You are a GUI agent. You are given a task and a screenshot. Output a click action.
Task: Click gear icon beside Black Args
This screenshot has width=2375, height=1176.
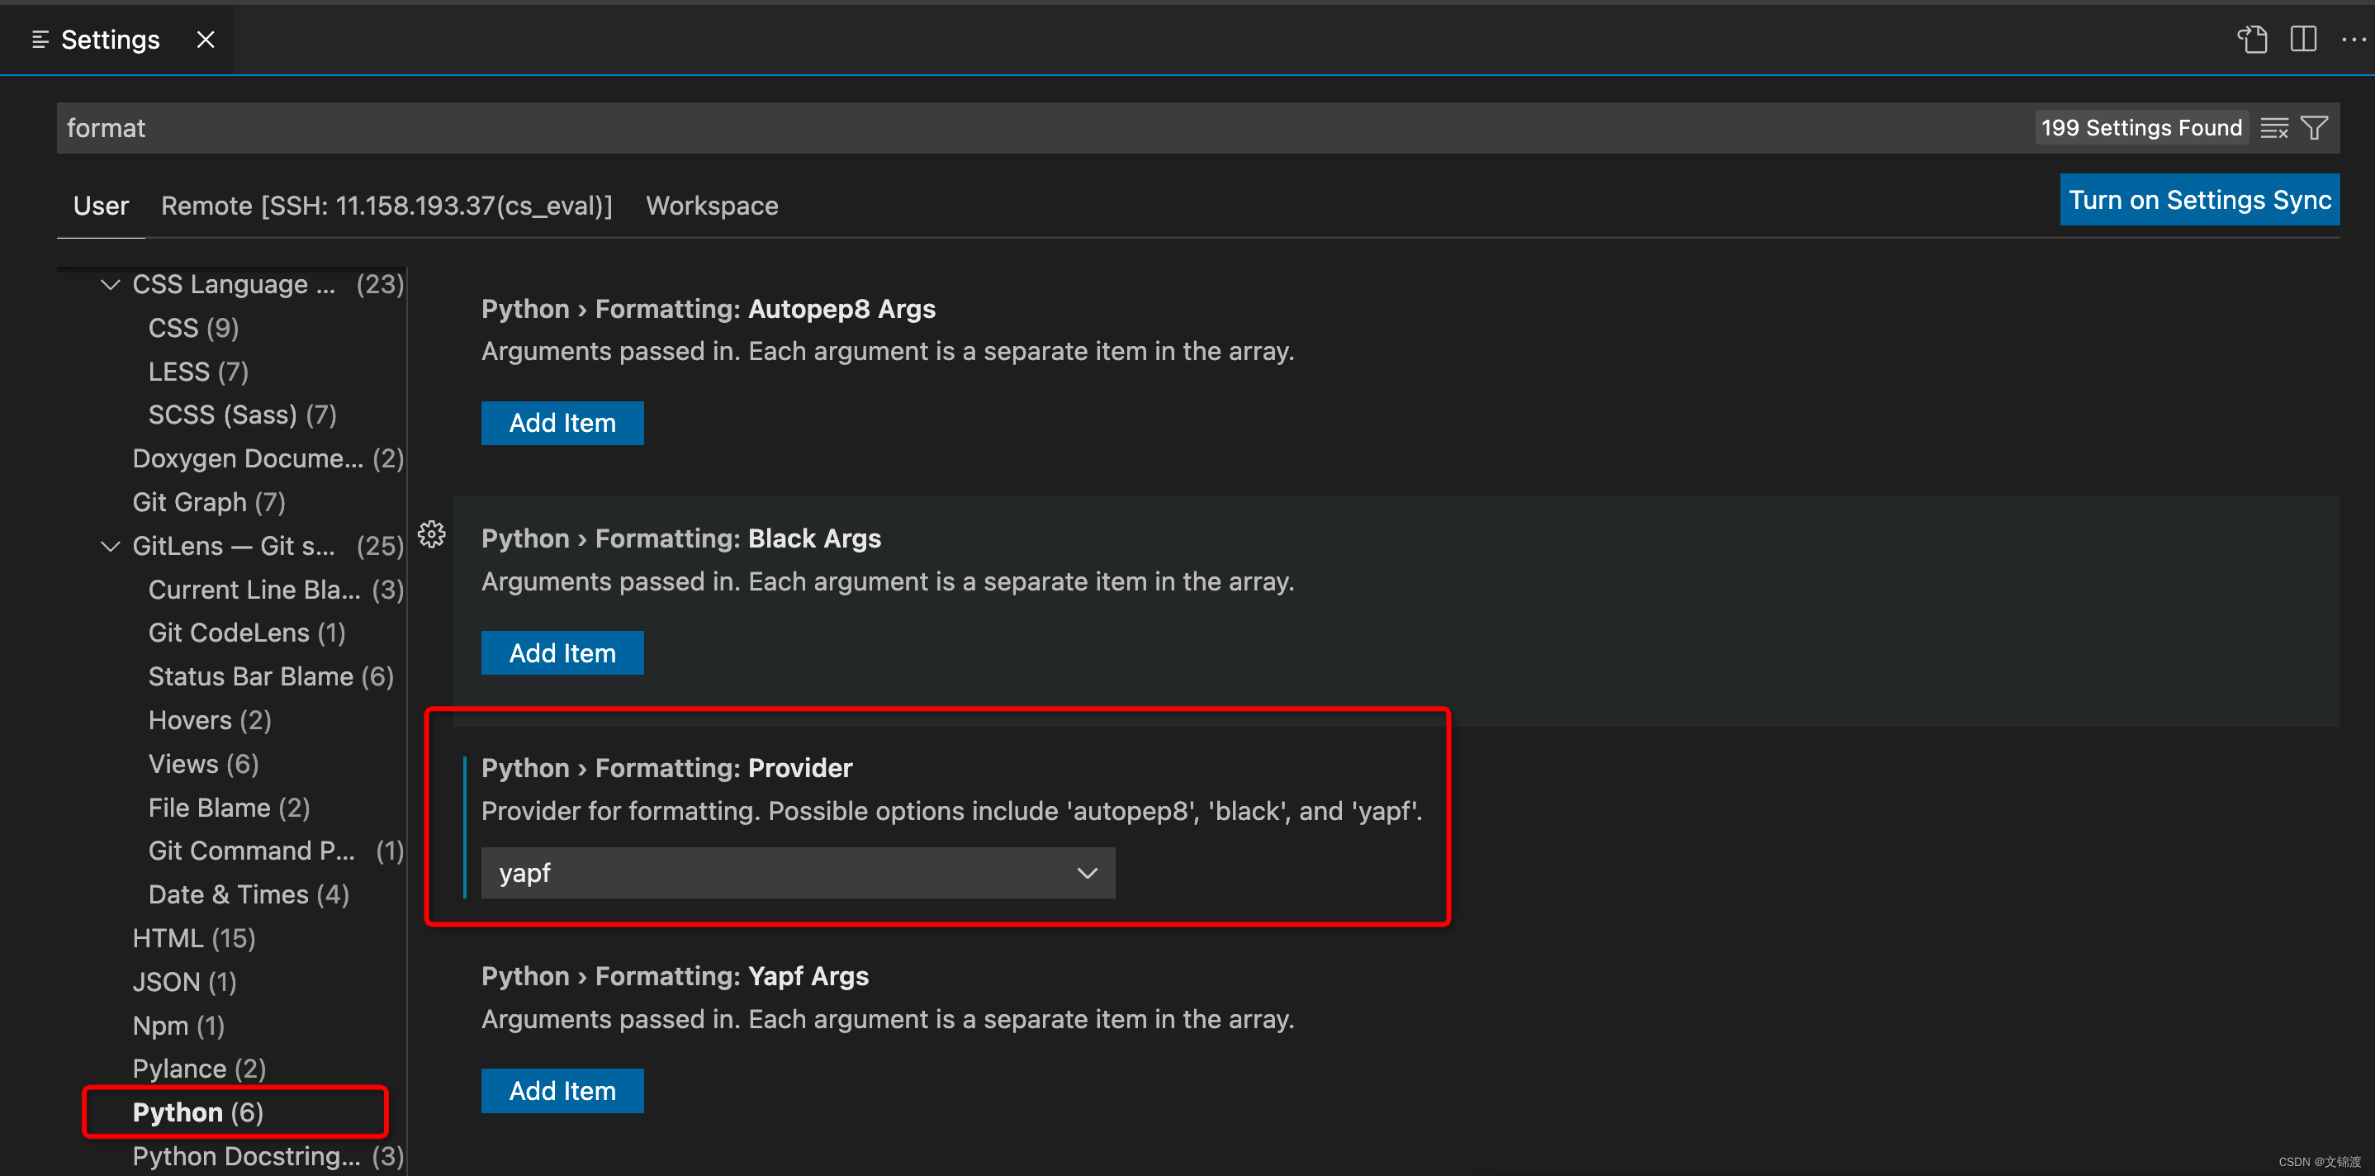click(x=432, y=535)
